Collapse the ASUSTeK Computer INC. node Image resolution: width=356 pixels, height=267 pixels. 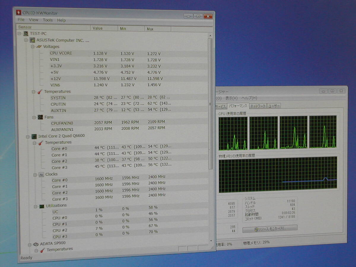[x=26, y=40]
